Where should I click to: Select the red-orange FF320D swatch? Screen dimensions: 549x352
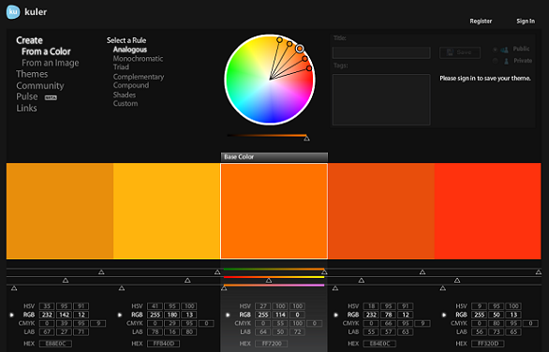pyautogui.click(x=488, y=211)
